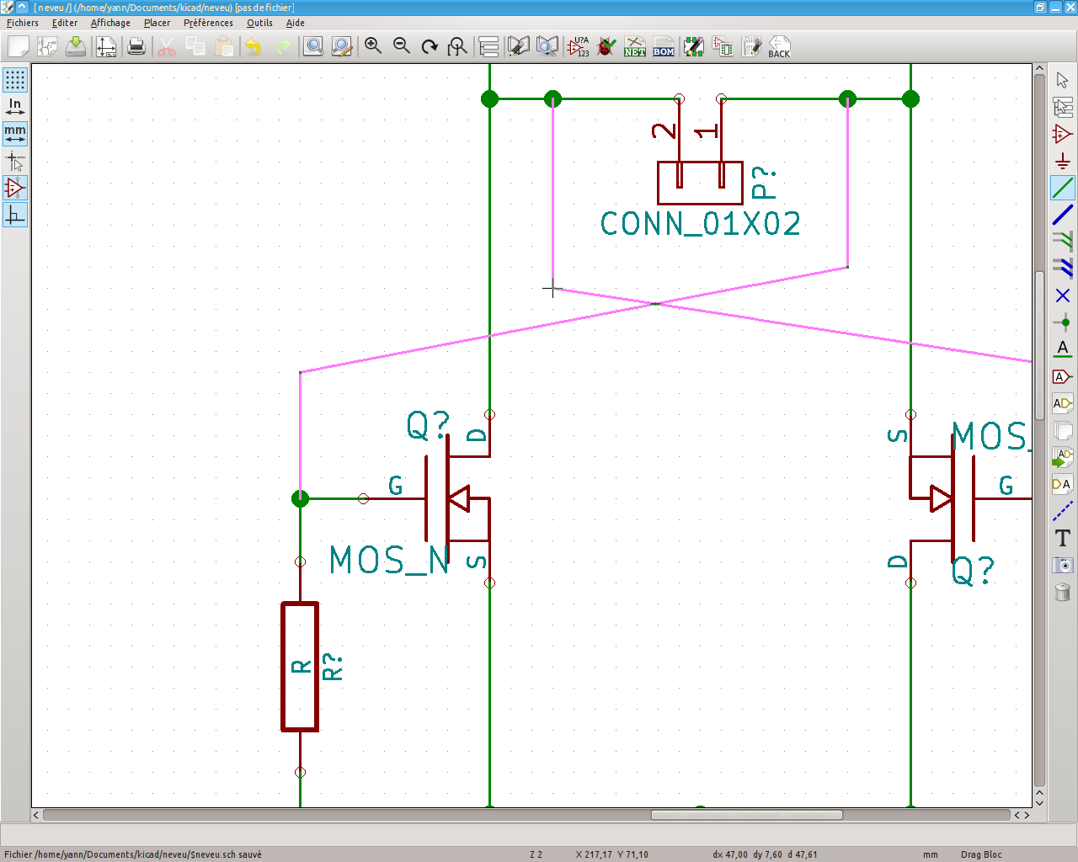Open the Préférences menu
The width and height of the screenshot is (1078, 862).
(x=208, y=23)
